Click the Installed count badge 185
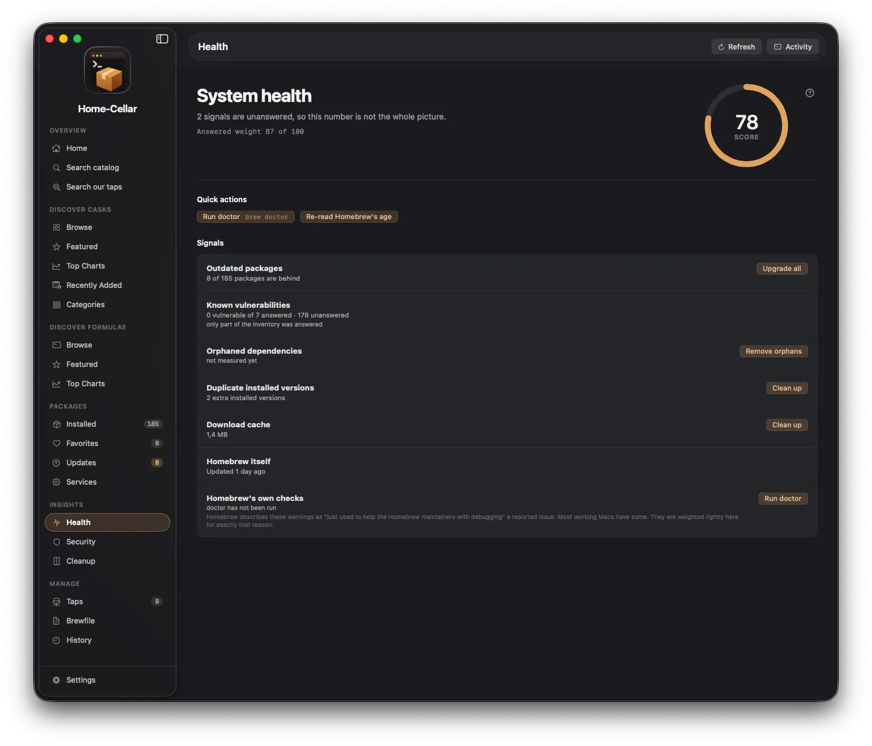This screenshot has width=872, height=746. tap(153, 424)
